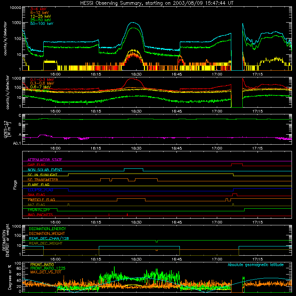Click the 0.8-7 MeV legend label

40,87
